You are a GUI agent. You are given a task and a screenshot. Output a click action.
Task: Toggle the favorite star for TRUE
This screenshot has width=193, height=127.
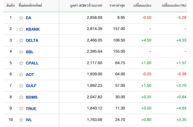pos(21,108)
